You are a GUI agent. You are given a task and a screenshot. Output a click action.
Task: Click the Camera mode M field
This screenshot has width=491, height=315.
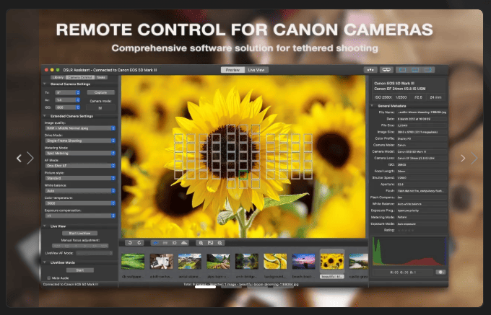pyautogui.click(x=100, y=108)
